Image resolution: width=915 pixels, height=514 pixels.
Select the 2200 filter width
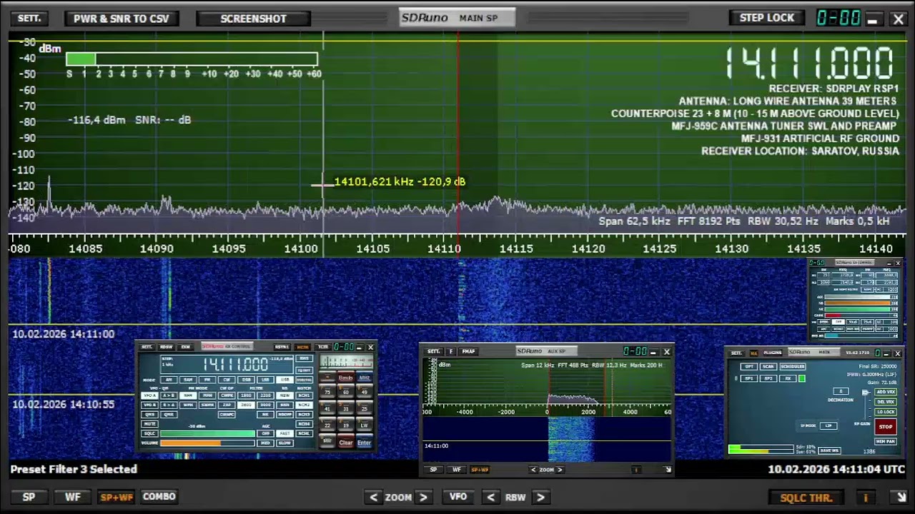click(266, 395)
